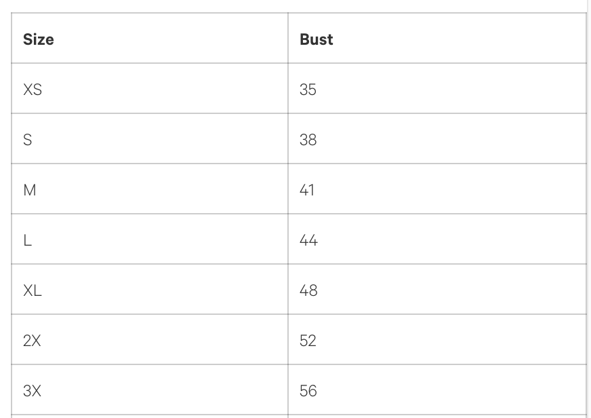Select the XL size cell

(x=33, y=290)
